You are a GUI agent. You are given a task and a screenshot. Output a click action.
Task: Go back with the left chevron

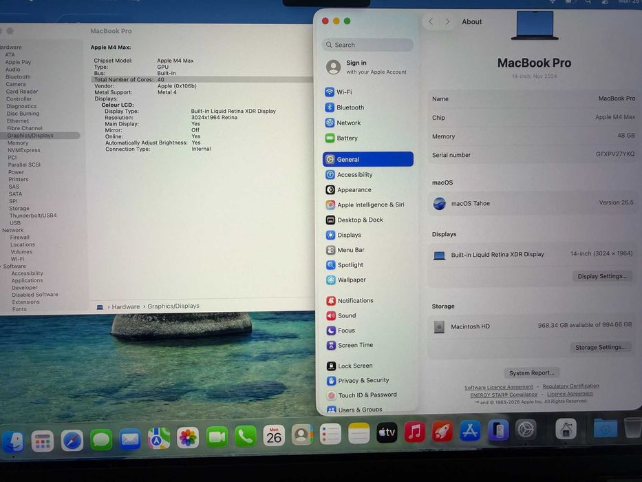pyautogui.click(x=431, y=22)
